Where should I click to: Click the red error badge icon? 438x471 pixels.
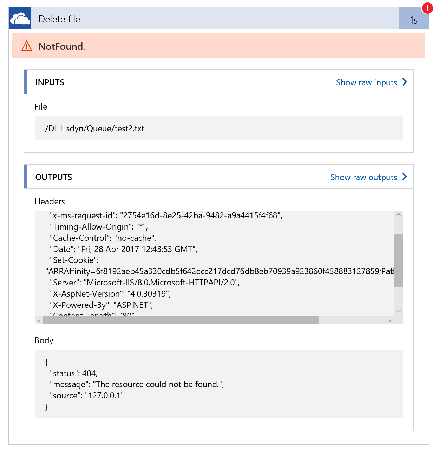coord(427,8)
